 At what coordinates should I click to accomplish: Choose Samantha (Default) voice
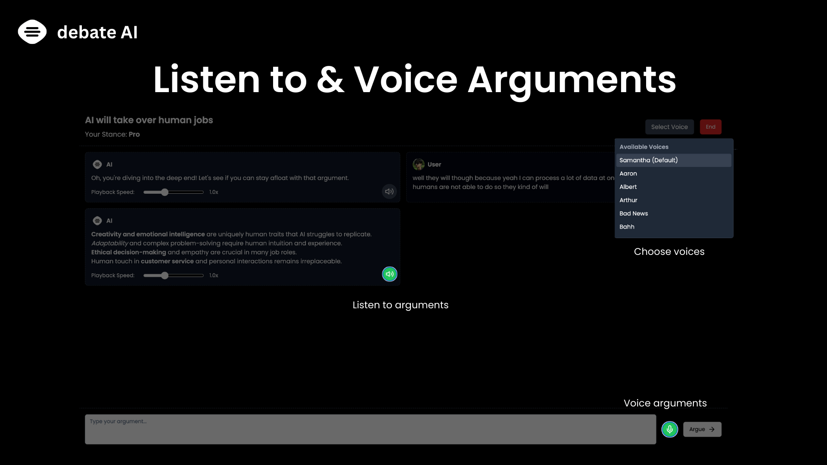(674, 160)
